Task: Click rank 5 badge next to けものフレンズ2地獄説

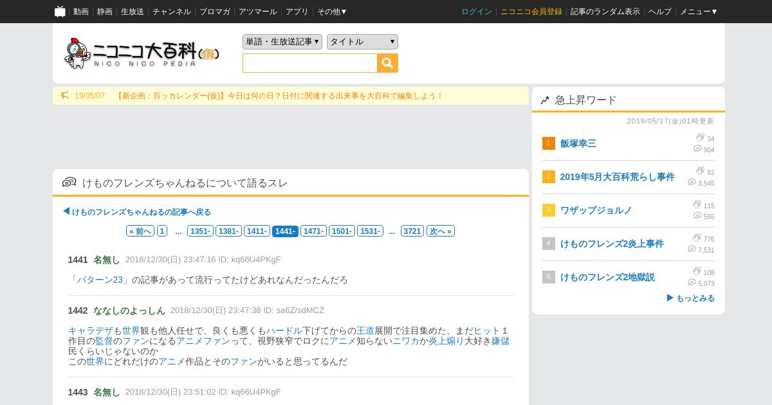Action: [x=548, y=277]
